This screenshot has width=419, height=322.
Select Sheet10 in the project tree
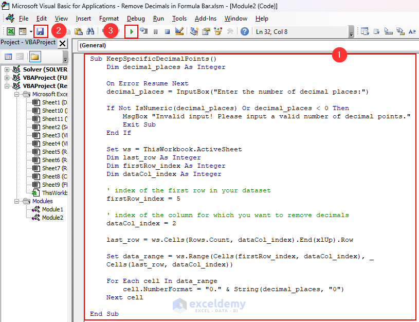[50, 111]
